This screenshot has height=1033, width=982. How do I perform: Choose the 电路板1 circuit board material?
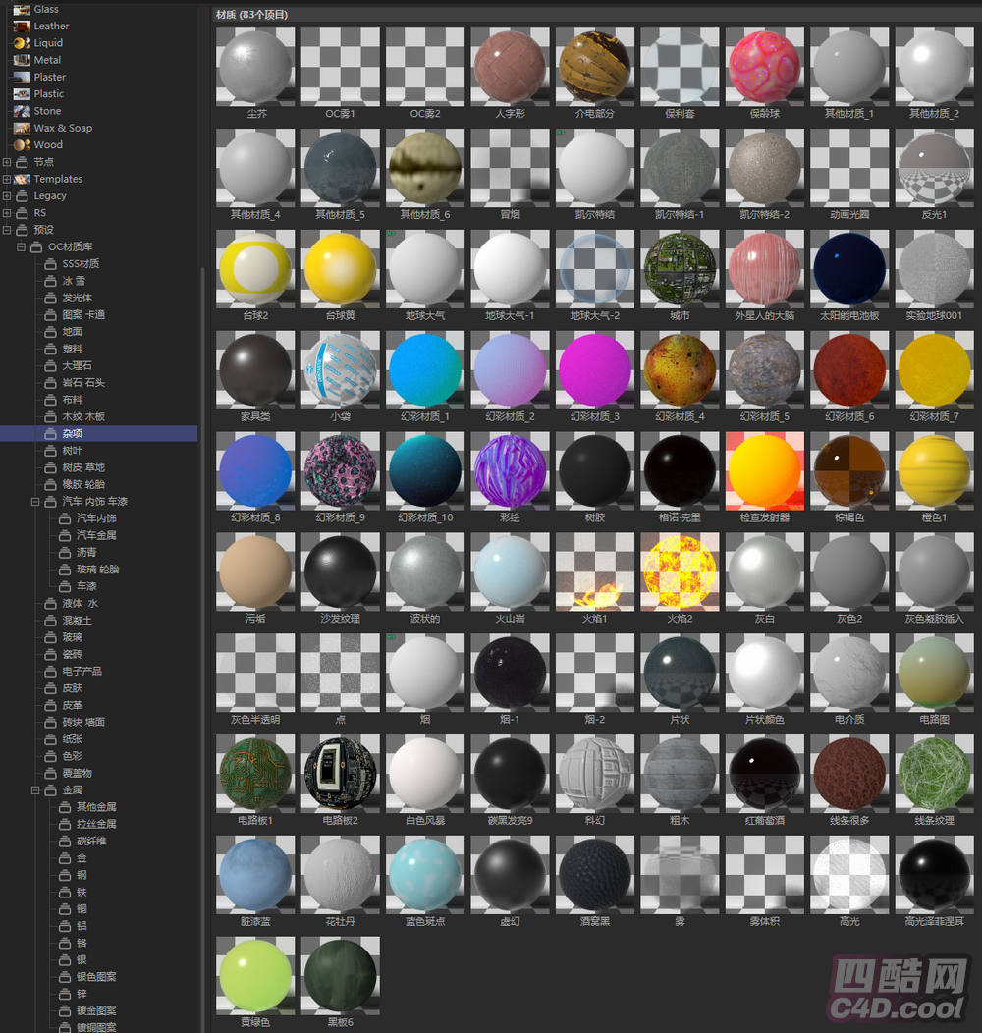tap(255, 773)
